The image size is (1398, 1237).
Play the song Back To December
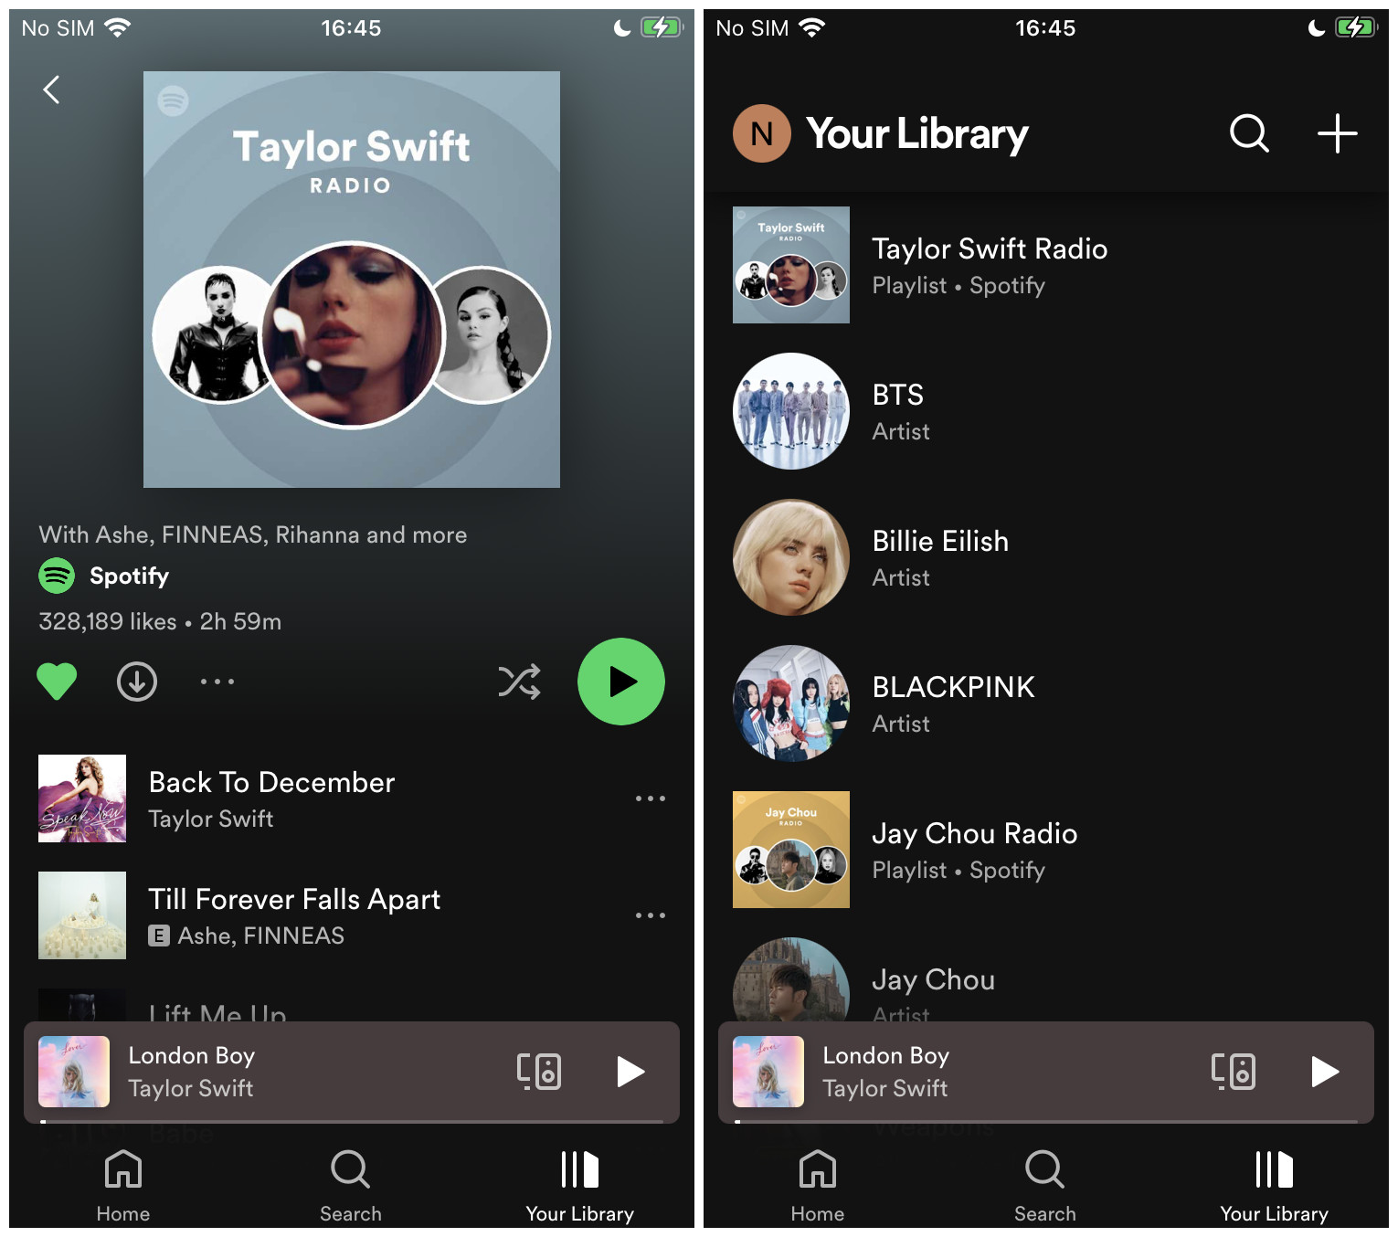pyautogui.click(x=352, y=798)
